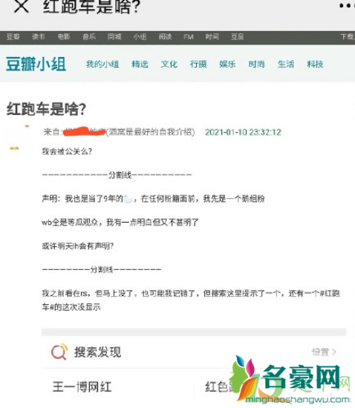The image size is (355, 408).
Task: Open 设置 with the chevron in search discovery
Action: coord(324,352)
